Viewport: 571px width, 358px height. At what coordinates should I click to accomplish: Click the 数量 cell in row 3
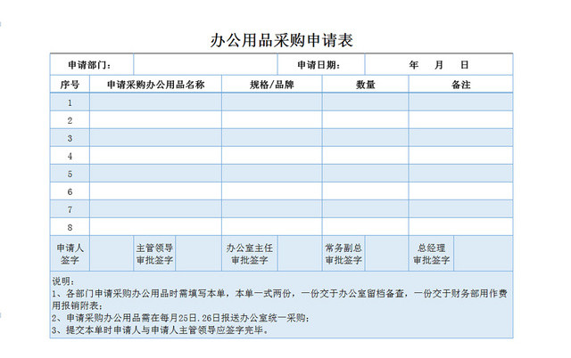pos(365,138)
